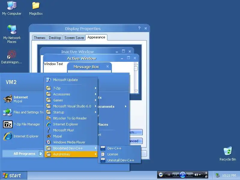
Task: Open Windows Media Player entry
Action: 71,142
